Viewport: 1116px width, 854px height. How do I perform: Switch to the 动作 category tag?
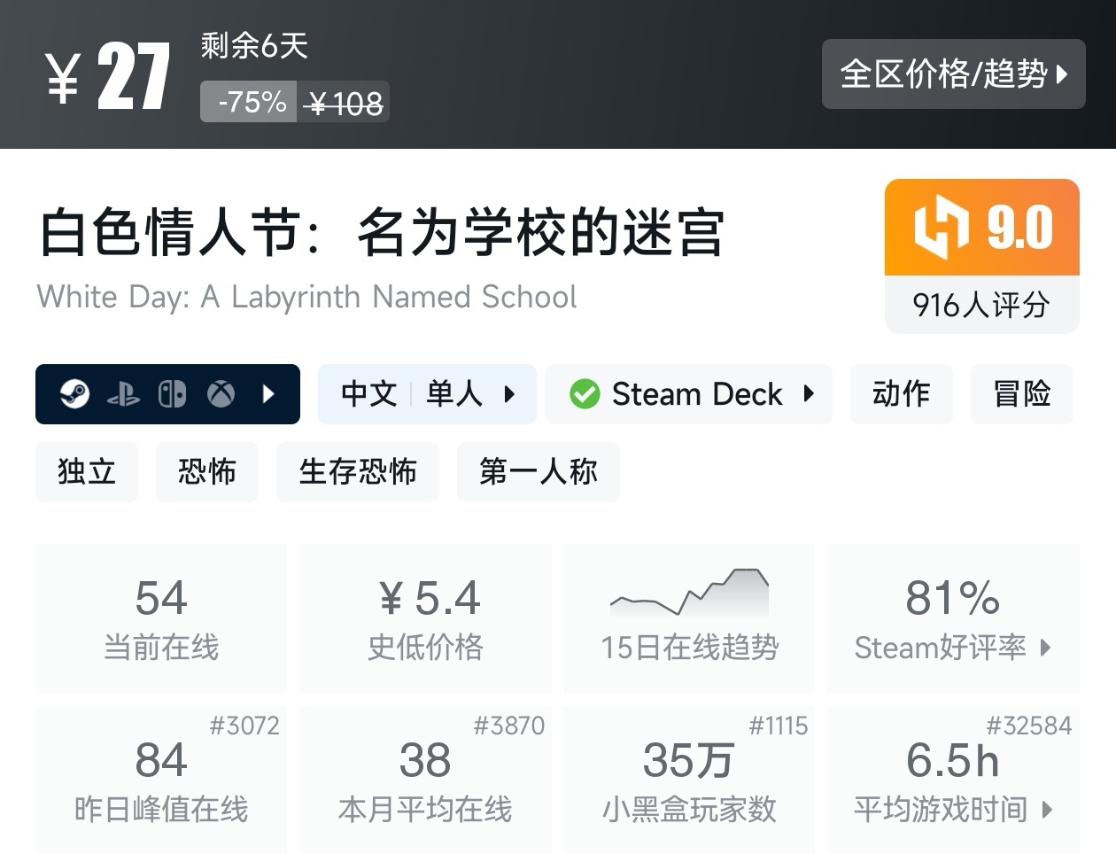(x=901, y=393)
